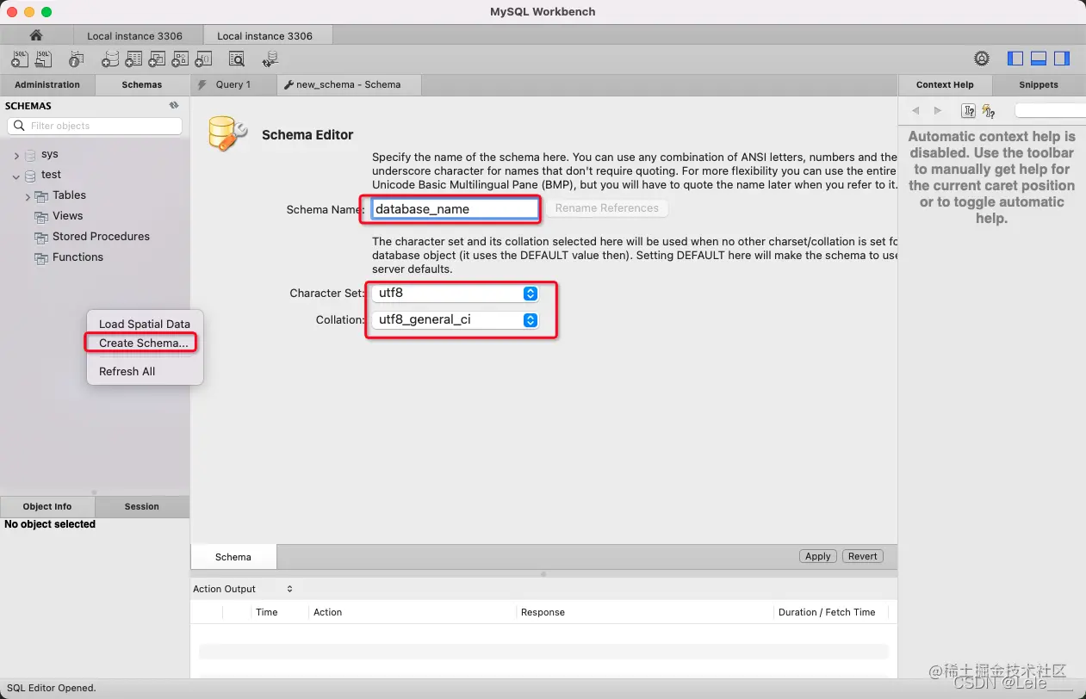Open the Home screen tab
Screen dimensions: 1086x699
(36, 35)
